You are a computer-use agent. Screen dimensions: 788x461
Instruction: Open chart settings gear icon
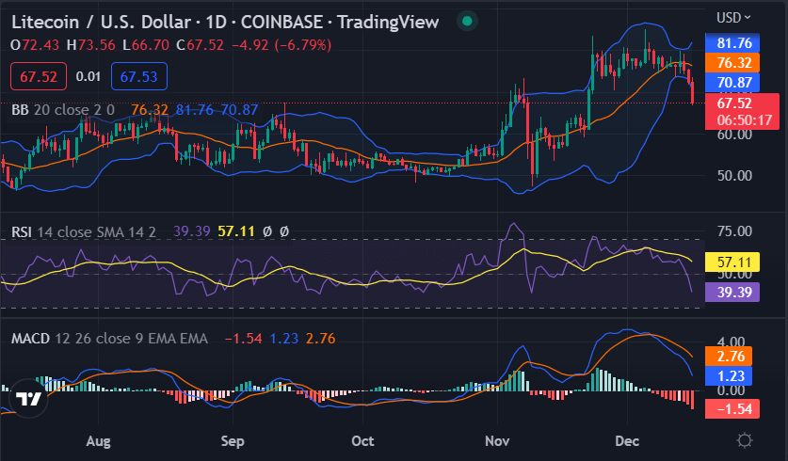(744, 441)
